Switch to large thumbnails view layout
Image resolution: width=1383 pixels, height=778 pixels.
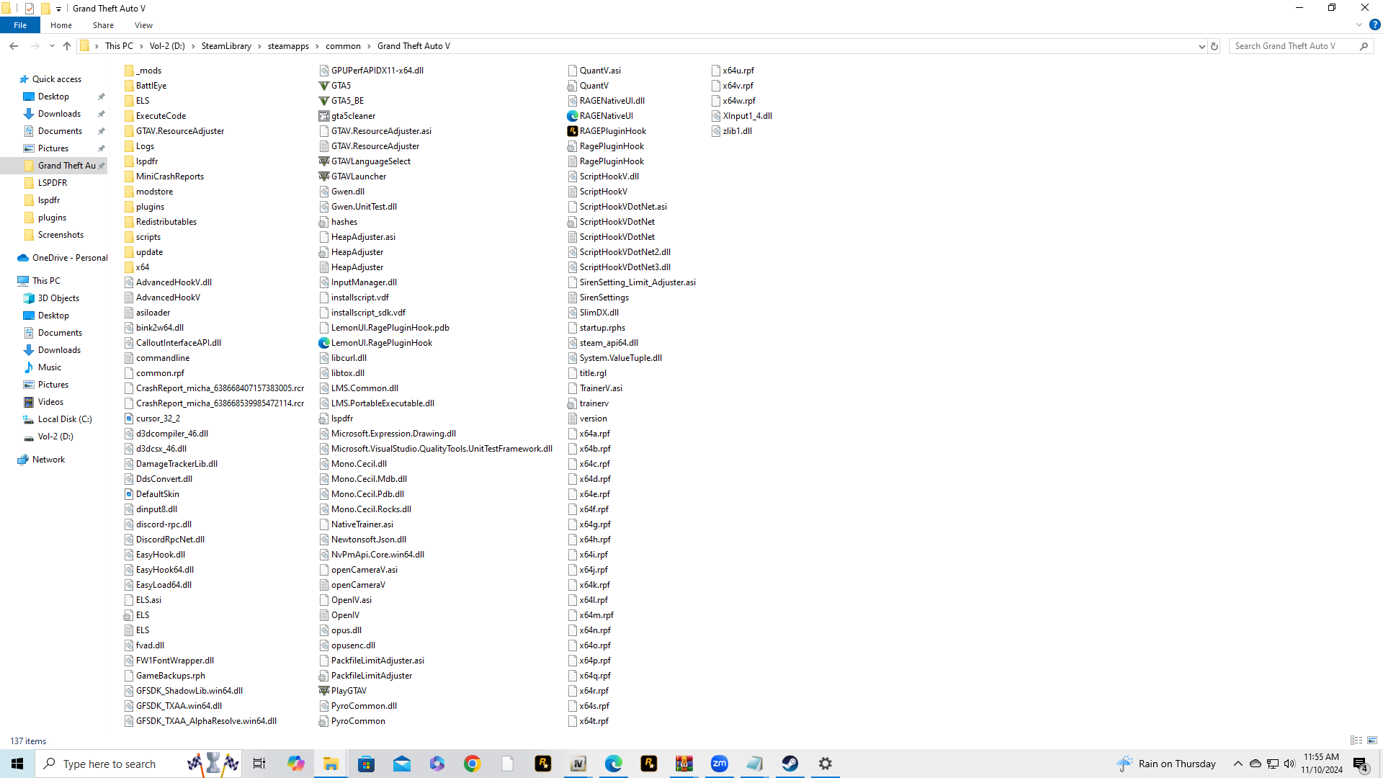tap(1372, 741)
